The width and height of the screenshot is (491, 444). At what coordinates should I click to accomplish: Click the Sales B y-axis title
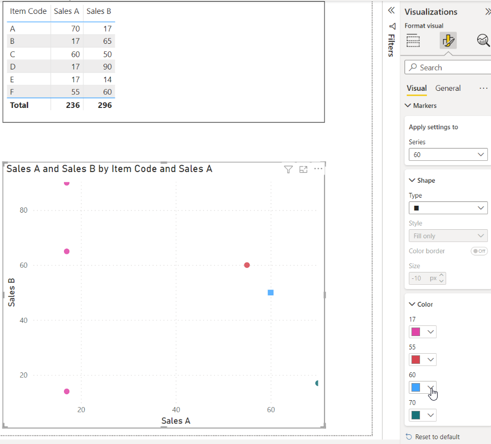(11, 292)
